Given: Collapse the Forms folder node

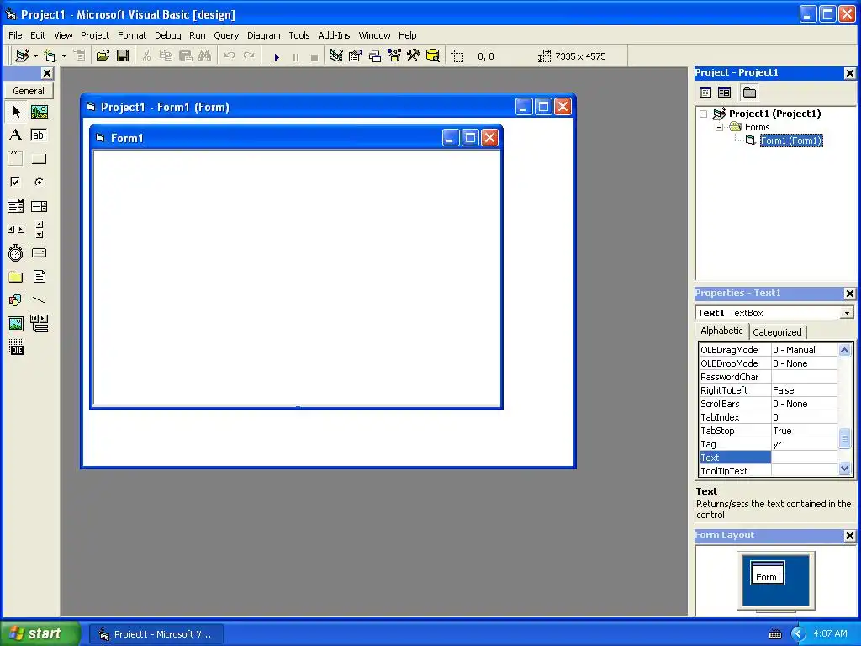Looking at the screenshot, I should pyautogui.click(x=720, y=127).
